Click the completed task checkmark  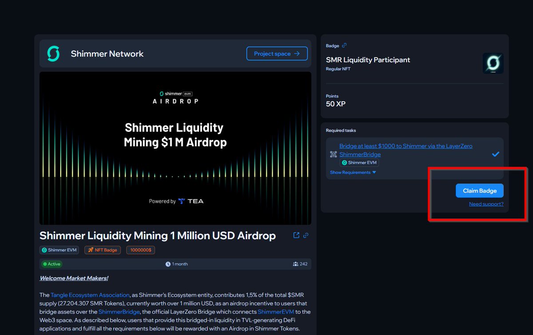[x=496, y=154]
